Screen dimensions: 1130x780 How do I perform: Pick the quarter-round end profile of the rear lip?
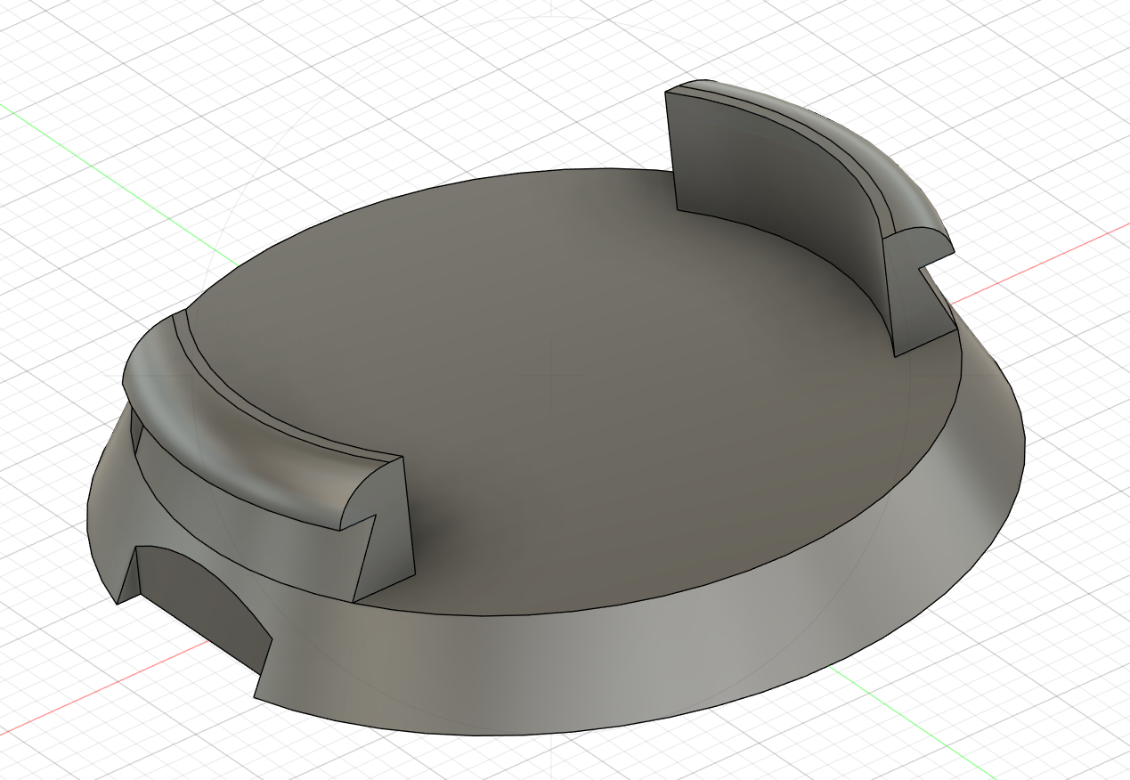tap(917, 242)
